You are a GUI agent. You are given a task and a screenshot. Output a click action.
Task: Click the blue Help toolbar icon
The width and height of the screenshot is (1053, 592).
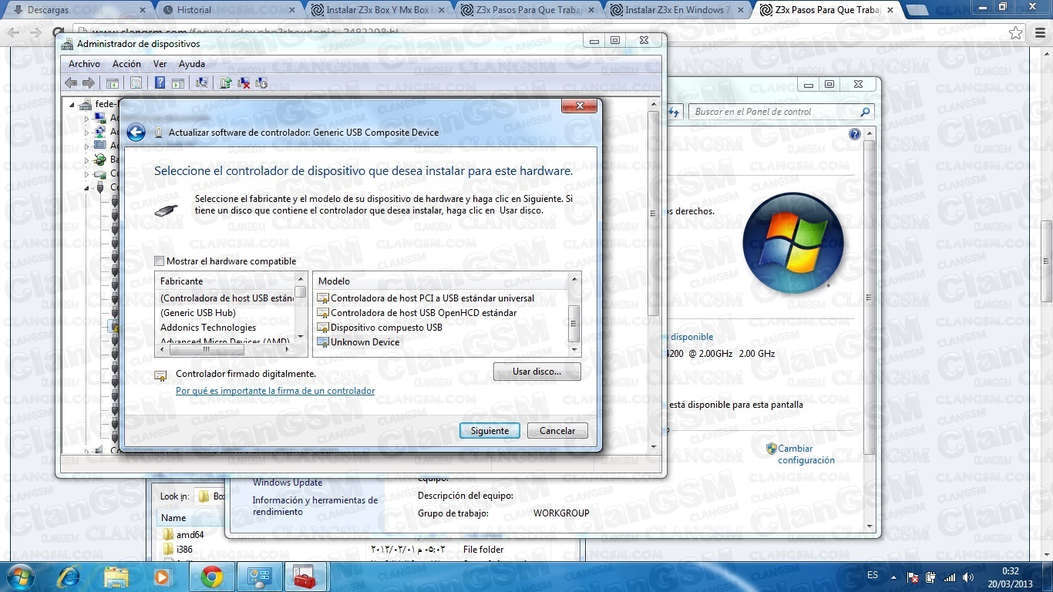pos(160,83)
